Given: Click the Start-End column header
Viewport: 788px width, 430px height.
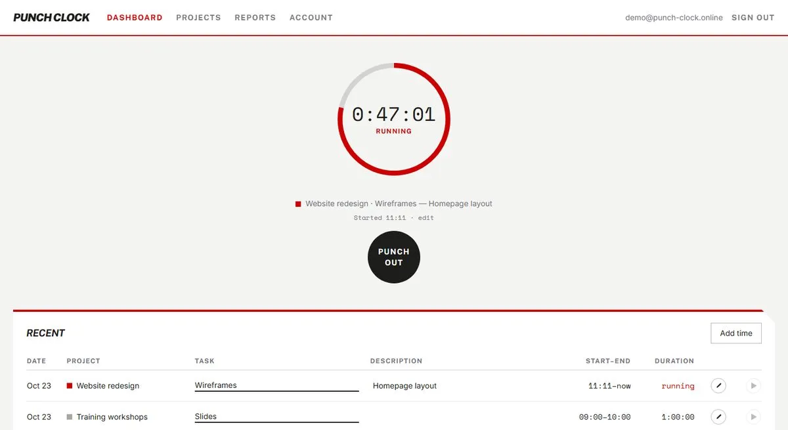Looking at the screenshot, I should pos(608,361).
